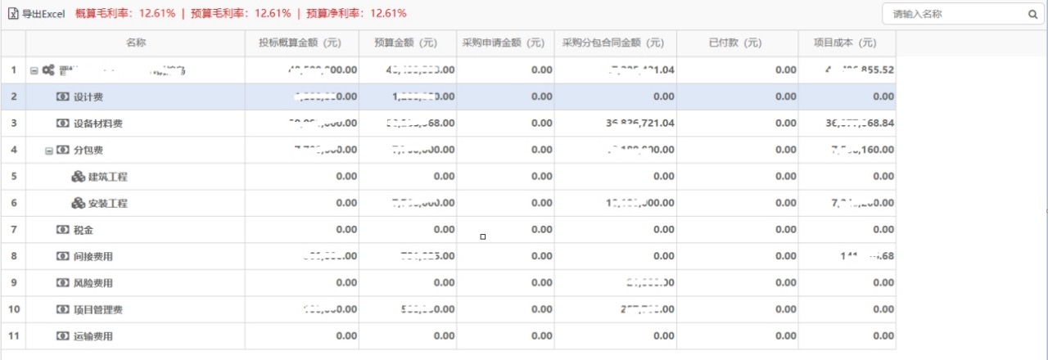
Task: Collapse the 分包费 tree node
Action: pos(48,151)
